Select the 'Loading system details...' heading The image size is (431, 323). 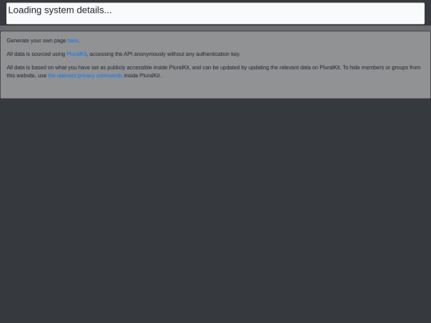[60, 10]
